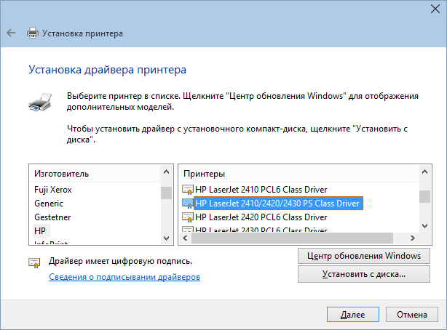Choose HP LaserJet 2410/2420/2430 PS Class Driver
Image resolution: width=447 pixels, height=330 pixels.
click(278, 204)
